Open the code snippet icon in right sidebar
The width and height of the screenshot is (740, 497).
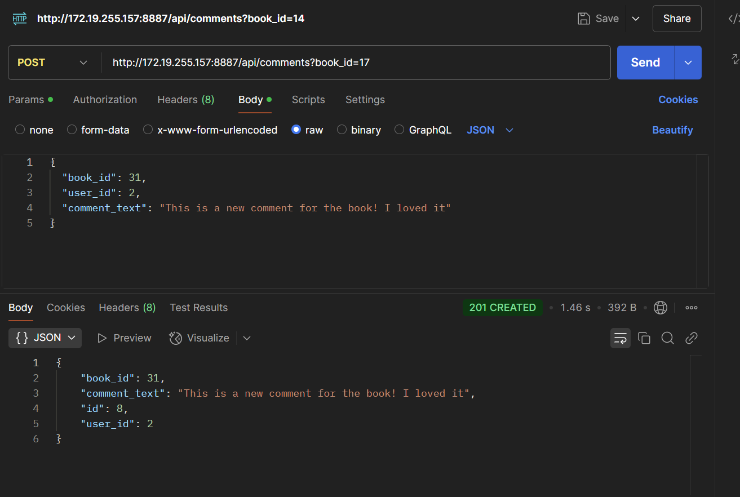pyautogui.click(x=733, y=19)
